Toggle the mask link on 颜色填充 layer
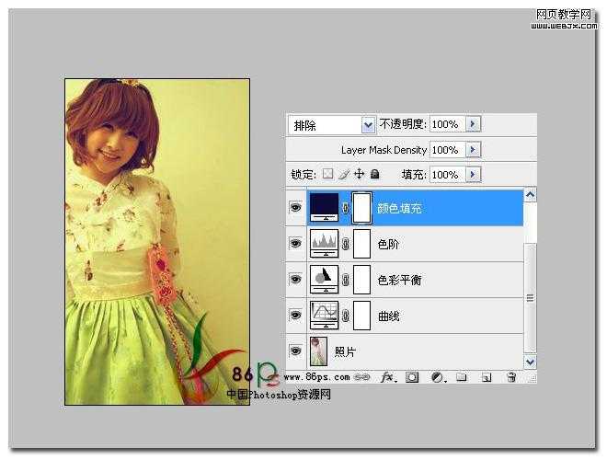This screenshot has height=460, width=607. click(345, 208)
